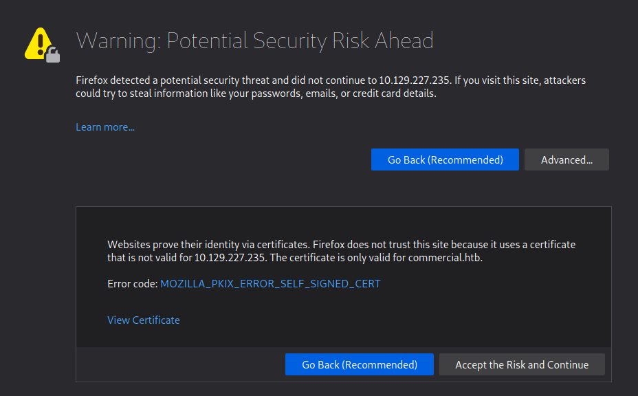Open the Learn more... link

(105, 127)
